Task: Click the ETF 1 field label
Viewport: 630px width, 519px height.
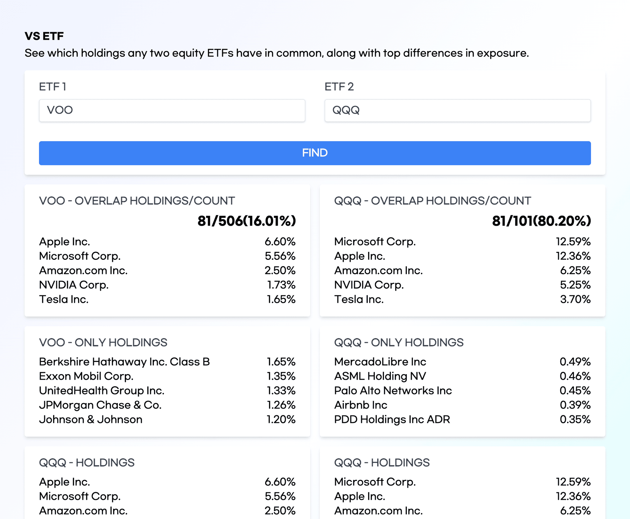Action: [52, 87]
